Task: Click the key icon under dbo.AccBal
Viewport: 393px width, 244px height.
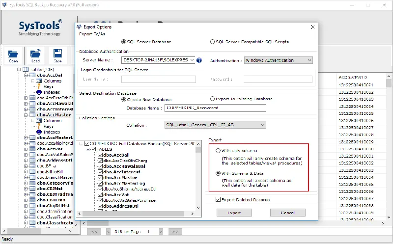Action: tap(39, 86)
